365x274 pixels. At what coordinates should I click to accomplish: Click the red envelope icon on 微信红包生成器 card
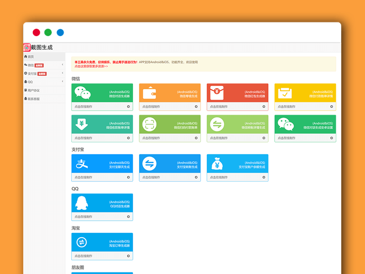click(x=217, y=93)
